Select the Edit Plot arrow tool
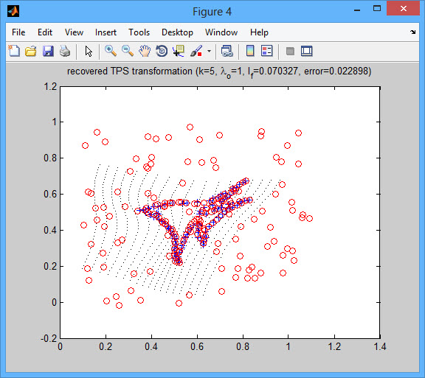 click(89, 51)
